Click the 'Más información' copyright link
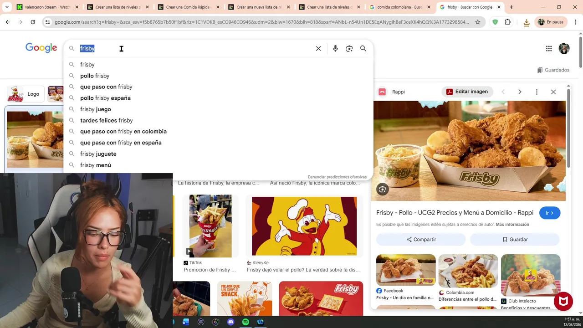The width and height of the screenshot is (583, 328). (x=512, y=225)
